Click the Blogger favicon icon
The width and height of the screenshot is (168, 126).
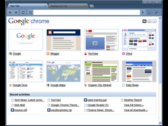tap(48, 54)
